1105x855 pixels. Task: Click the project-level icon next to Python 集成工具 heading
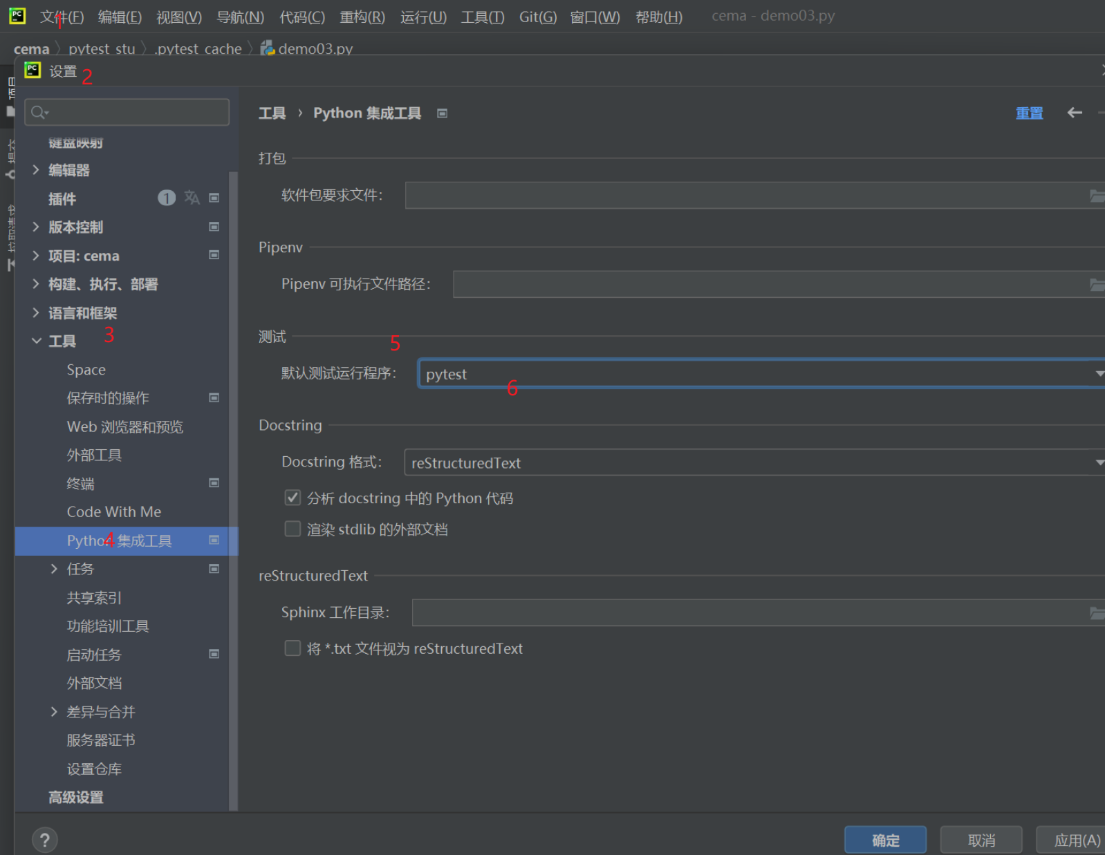click(x=443, y=113)
